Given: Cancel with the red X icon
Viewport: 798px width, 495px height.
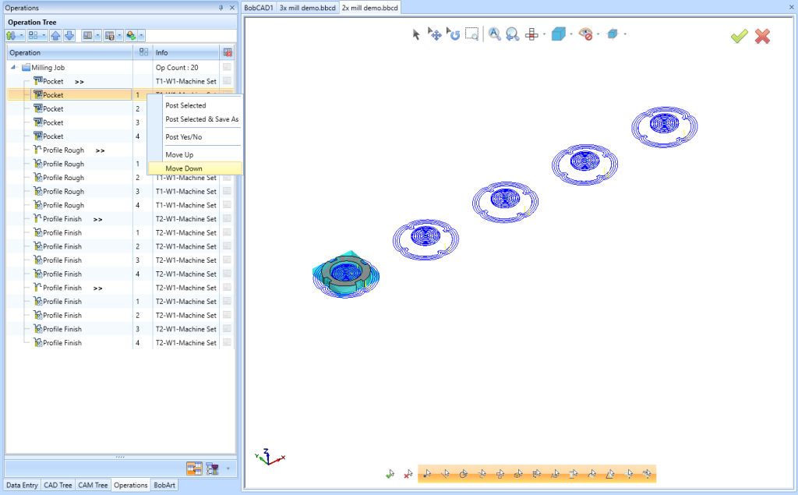Looking at the screenshot, I should point(761,36).
